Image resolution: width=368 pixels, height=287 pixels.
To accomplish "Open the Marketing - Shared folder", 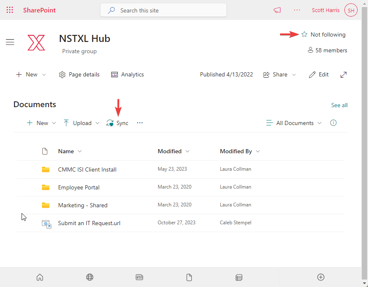I will [x=83, y=205].
